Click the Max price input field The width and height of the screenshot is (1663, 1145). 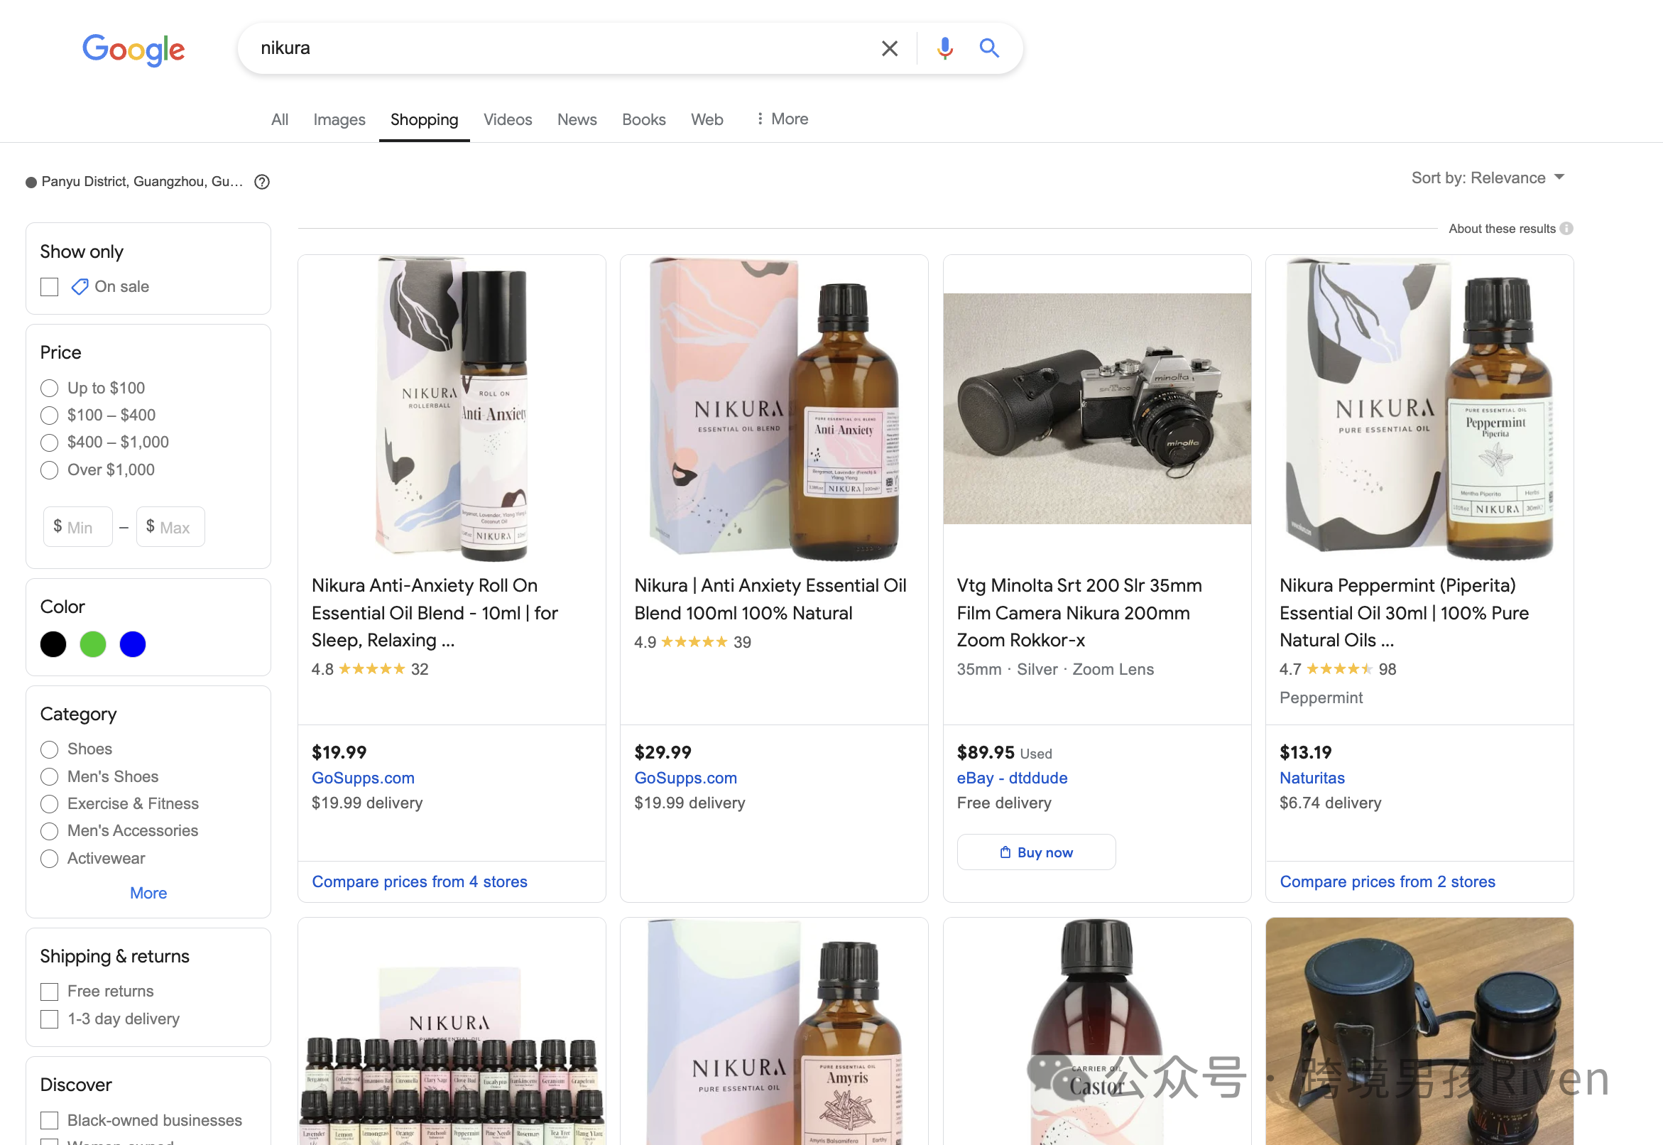tap(170, 527)
